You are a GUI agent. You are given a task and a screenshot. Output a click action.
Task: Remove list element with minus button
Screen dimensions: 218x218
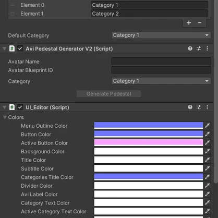point(200,23)
